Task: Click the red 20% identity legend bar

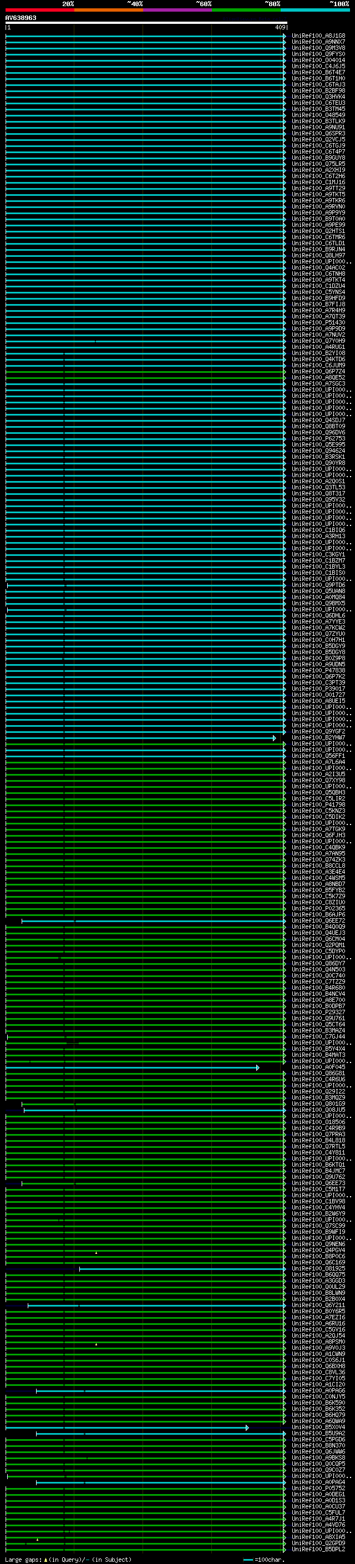Action: 39,10
